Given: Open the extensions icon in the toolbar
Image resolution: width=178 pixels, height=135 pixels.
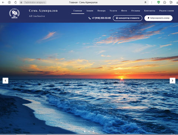Looking at the screenshot, I should point(165,2).
